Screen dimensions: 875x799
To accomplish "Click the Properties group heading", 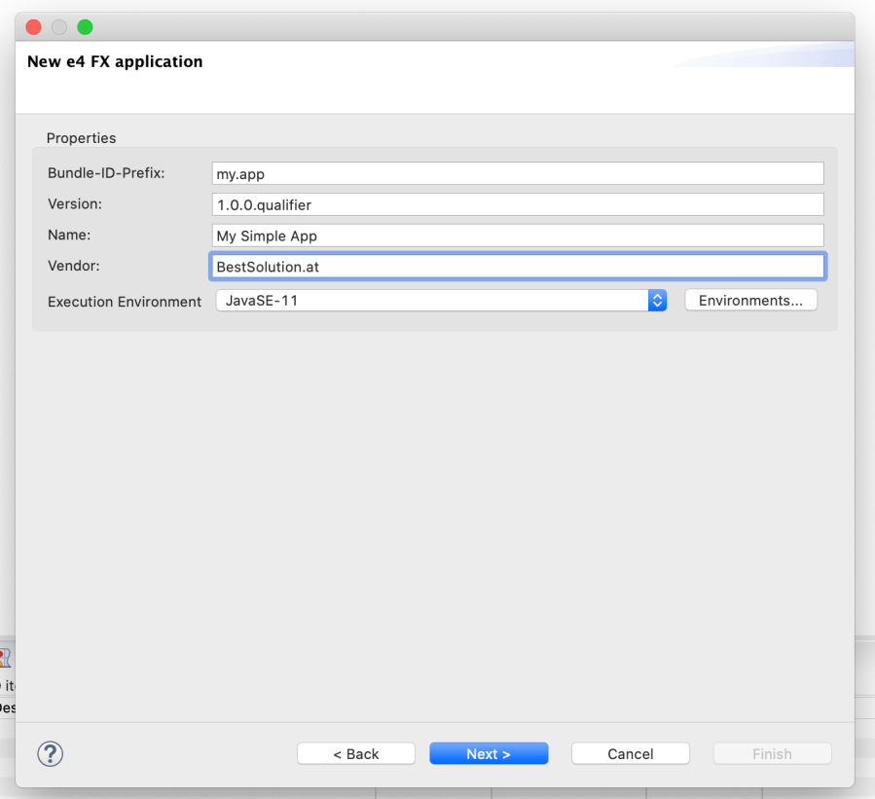I will point(81,138).
